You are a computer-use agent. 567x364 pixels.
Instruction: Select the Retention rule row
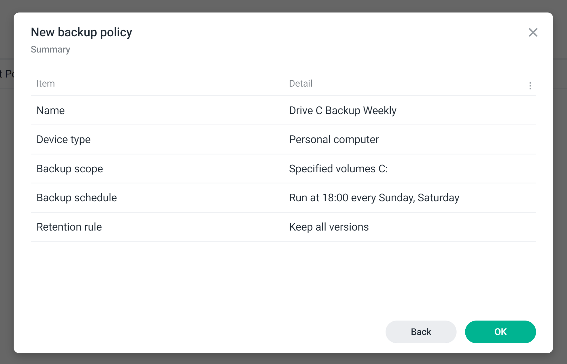pyautogui.click(x=69, y=227)
